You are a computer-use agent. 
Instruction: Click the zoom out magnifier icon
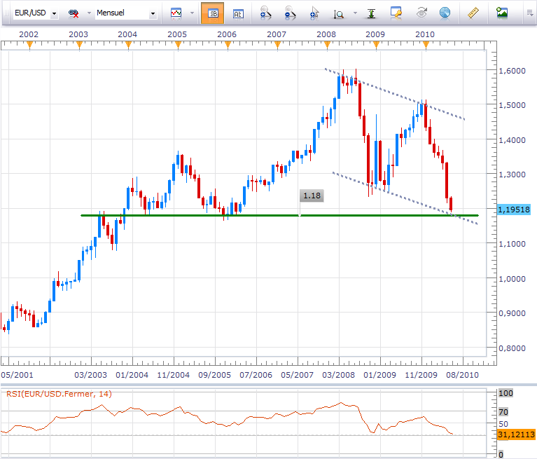click(x=290, y=13)
